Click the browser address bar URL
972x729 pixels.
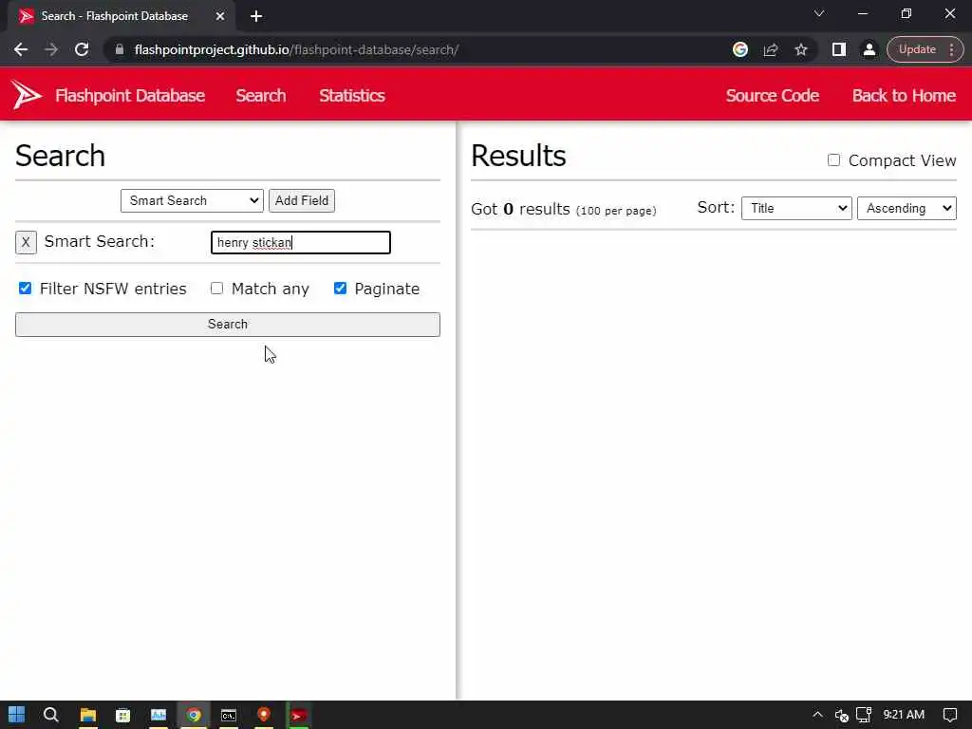pyautogui.click(x=296, y=49)
